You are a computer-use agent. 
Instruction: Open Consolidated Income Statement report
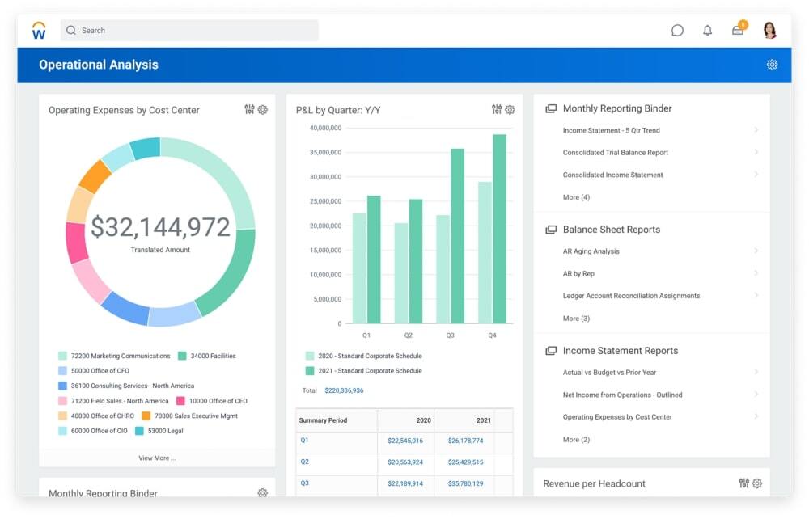612,175
